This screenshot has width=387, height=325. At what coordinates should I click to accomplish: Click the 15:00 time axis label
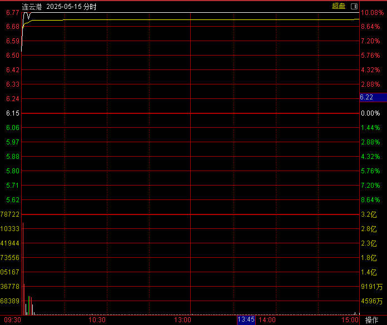pos(350,320)
